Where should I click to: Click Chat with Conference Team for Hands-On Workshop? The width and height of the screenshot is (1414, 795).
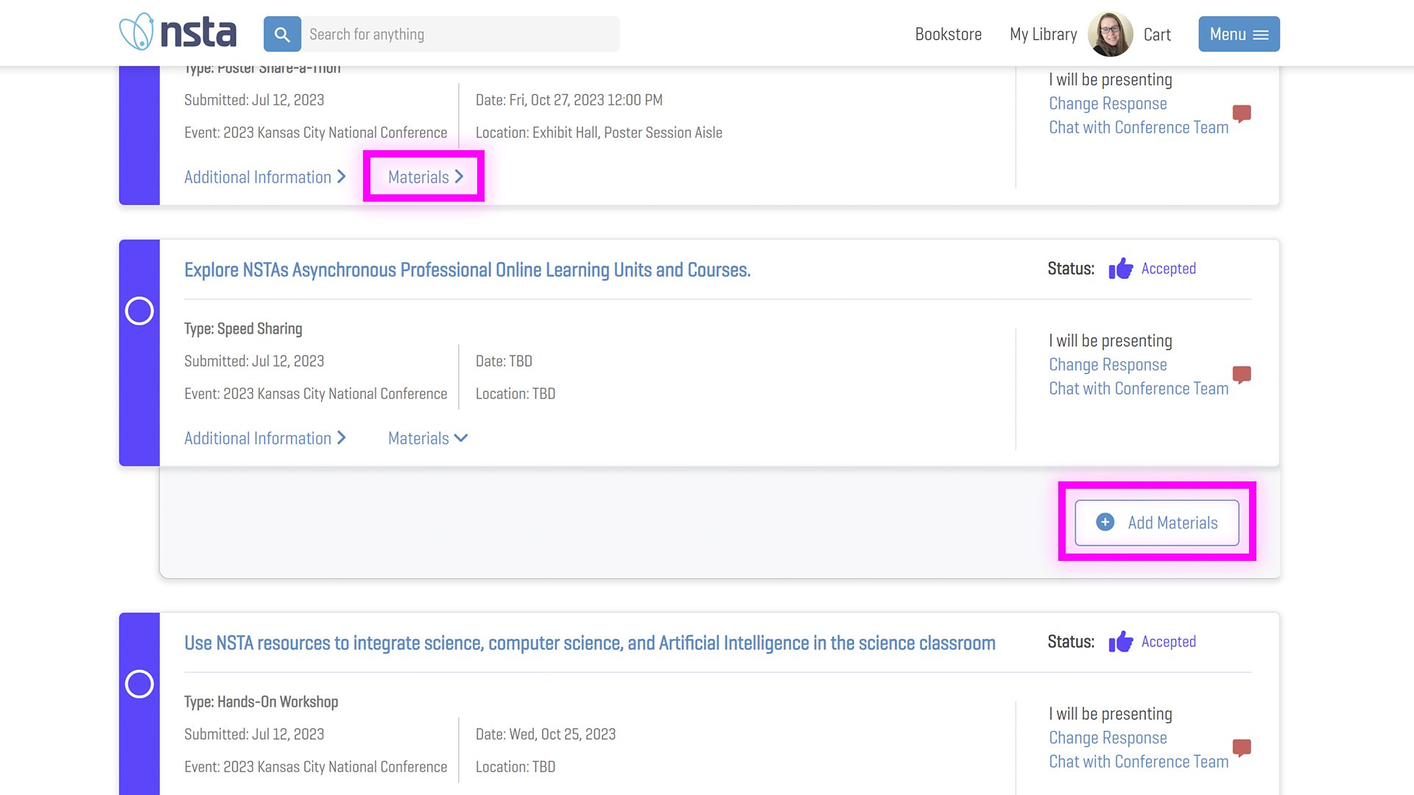(1139, 762)
